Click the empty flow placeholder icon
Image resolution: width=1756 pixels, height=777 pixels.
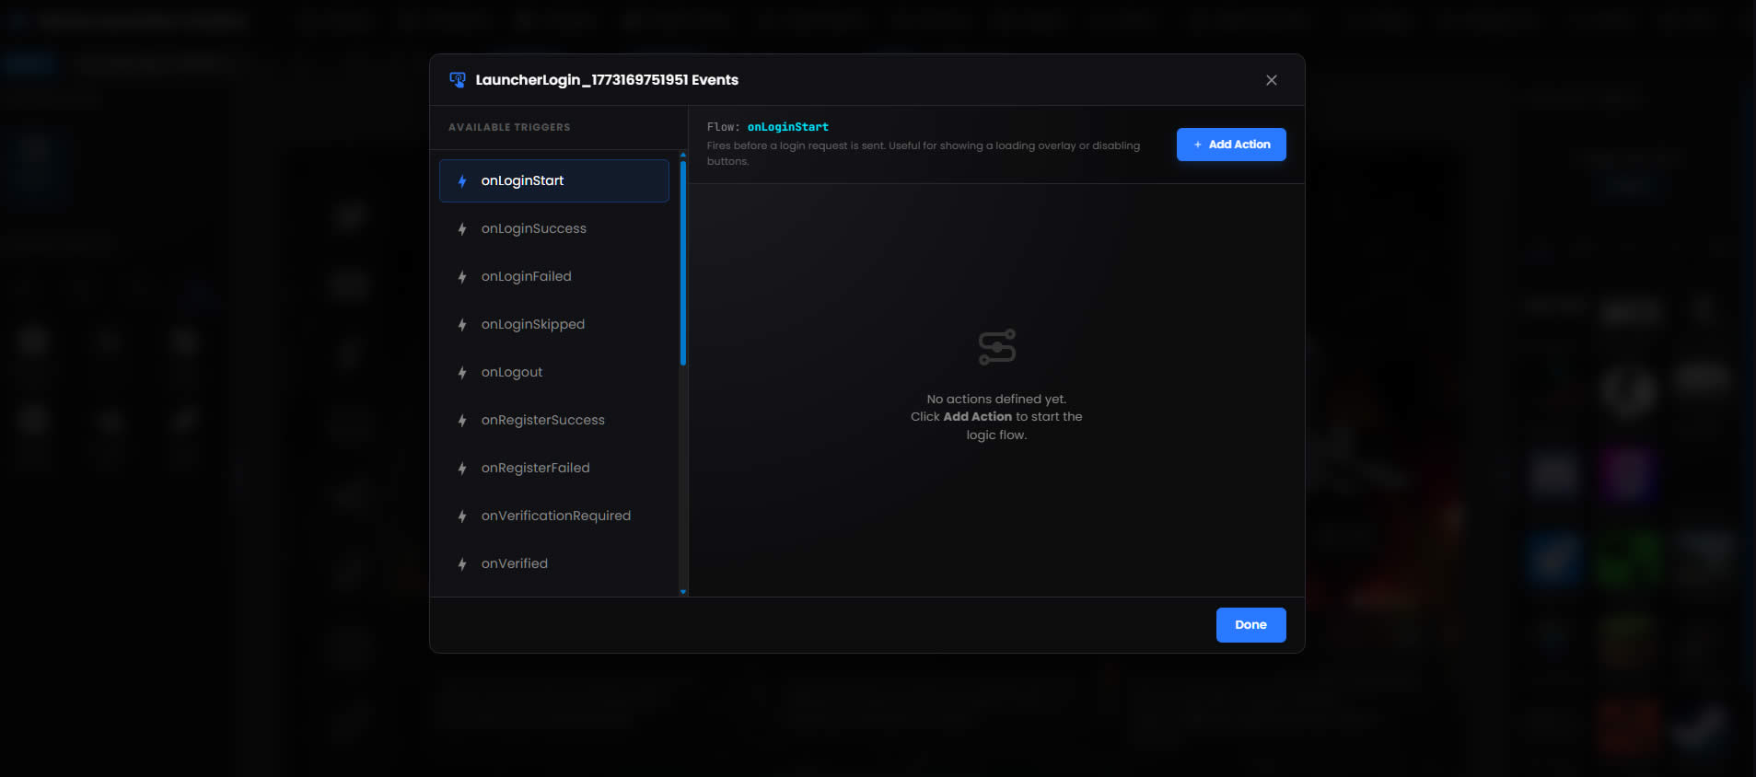pos(996,347)
